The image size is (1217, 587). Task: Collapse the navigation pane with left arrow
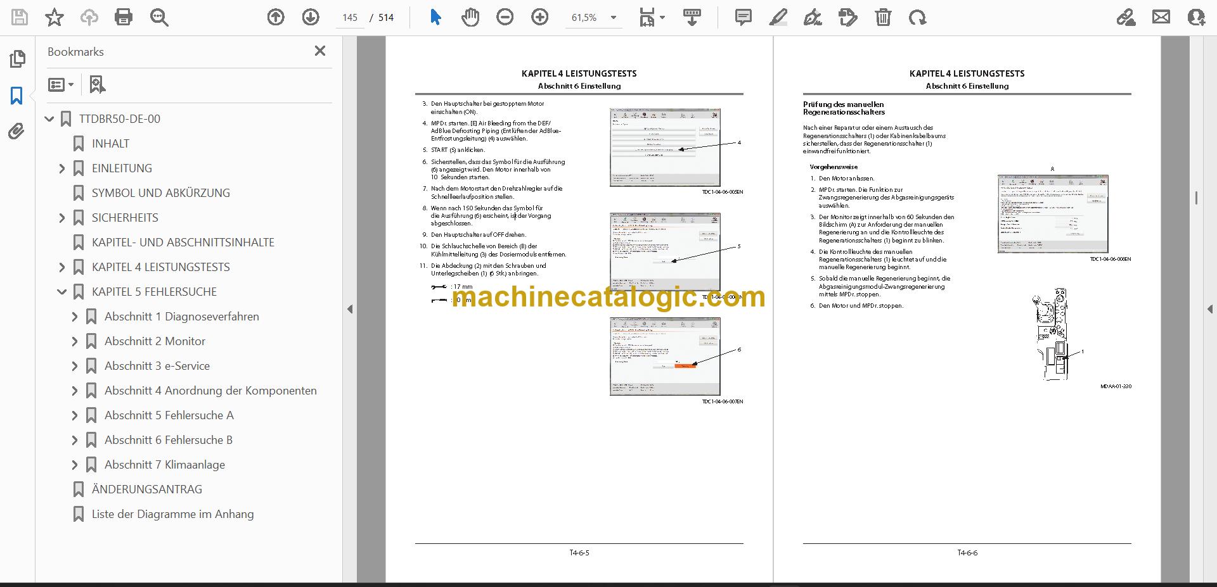(350, 309)
